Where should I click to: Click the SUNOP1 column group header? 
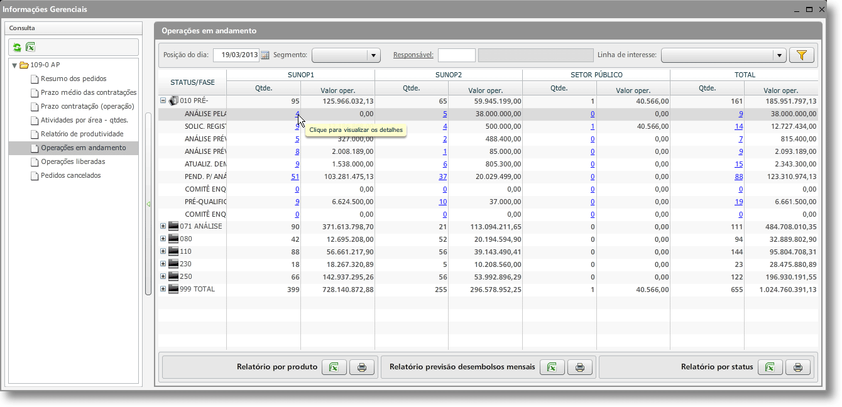click(300, 75)
